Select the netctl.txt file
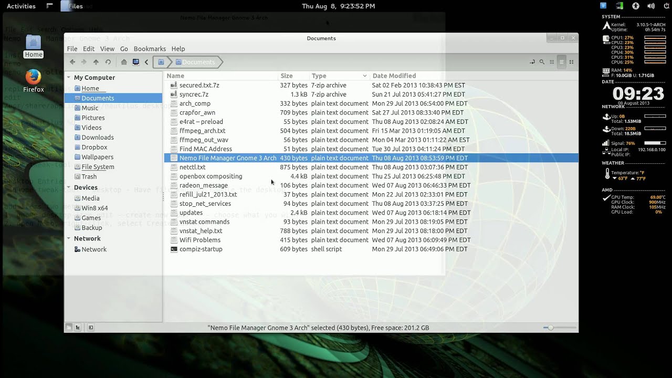Screen dimensions: 672x378 coord(192,167)
